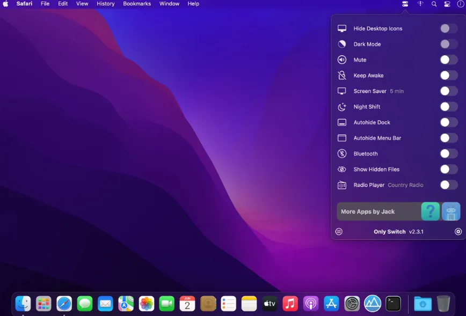The width and height of the screenshot is (466, 316).
Task: Click the Autohide Dock icon
Action: (342, 122)
